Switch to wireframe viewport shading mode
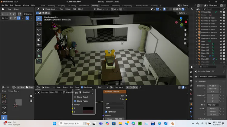The image size is (227, 127). tap(174, 9)
